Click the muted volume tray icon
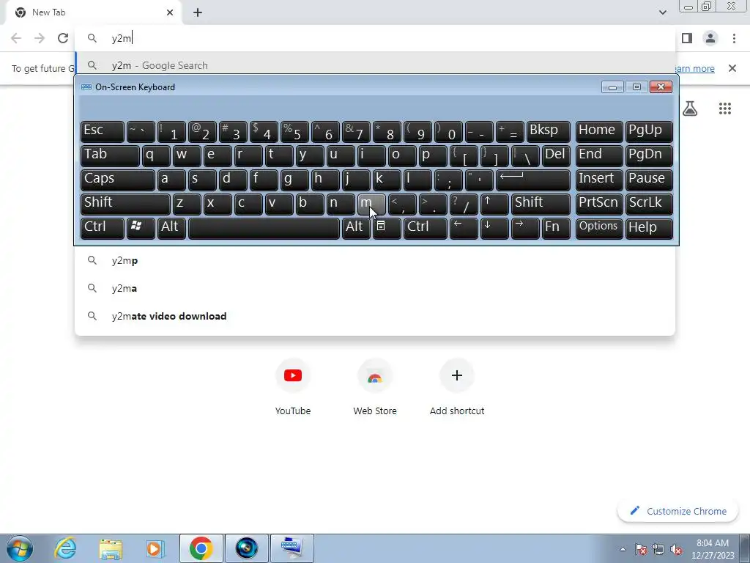 point(676,549)
